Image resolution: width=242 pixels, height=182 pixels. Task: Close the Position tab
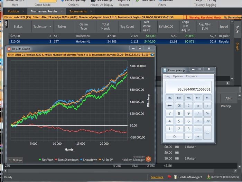pos(23,11)
